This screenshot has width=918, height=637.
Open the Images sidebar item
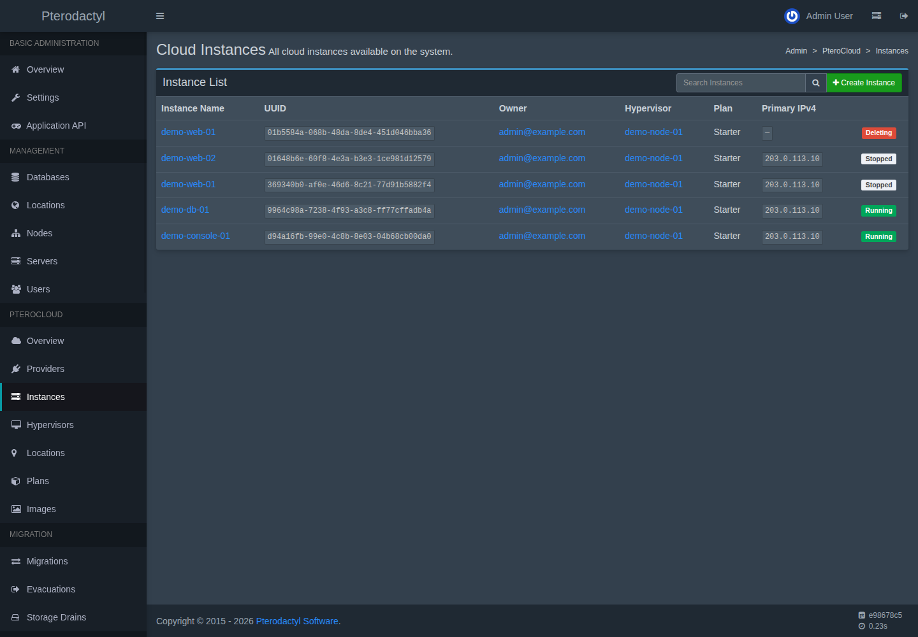pos(73,509)
